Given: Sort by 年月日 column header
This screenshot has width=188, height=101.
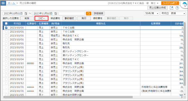Looking at the screenshot, I should (x=17, y=24).
